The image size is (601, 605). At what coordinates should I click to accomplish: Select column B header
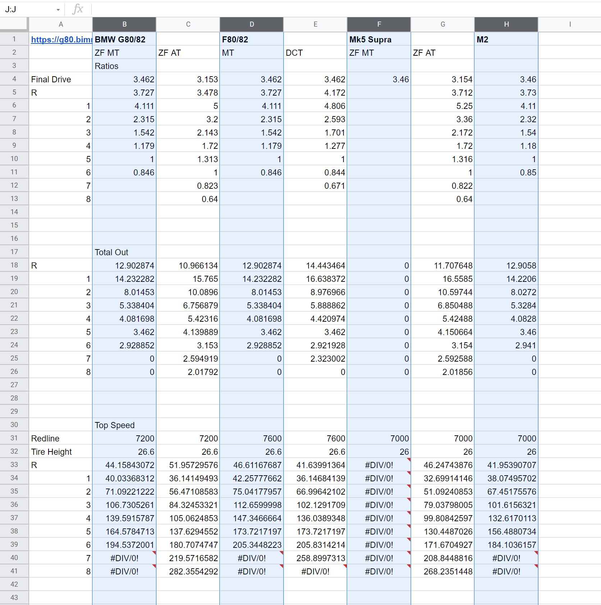[x=124, y=24]
